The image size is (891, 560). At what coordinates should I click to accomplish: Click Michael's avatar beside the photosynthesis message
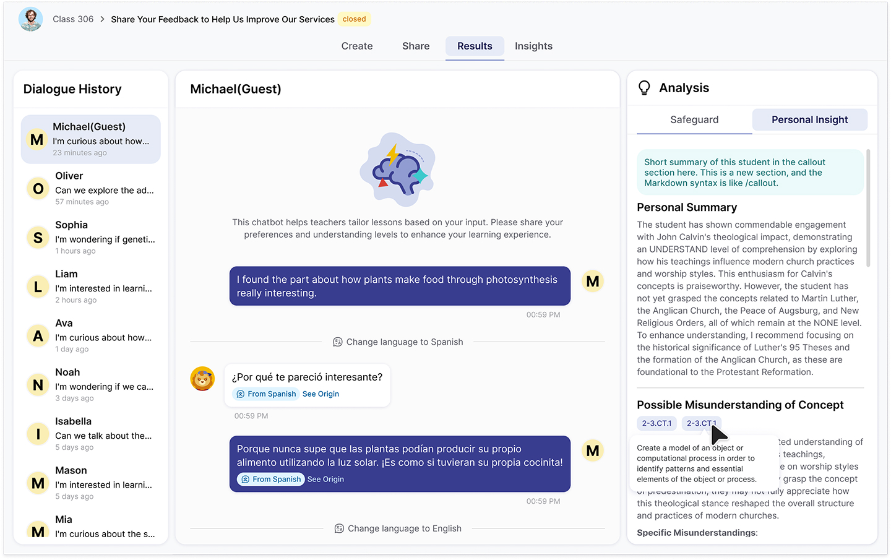[x=592, y=282]
